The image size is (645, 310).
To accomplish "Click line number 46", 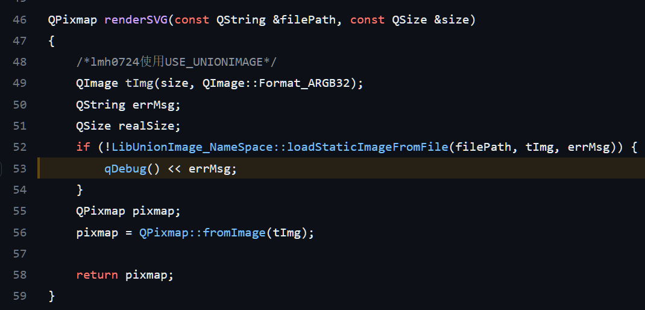I will [x=19, y=20].
